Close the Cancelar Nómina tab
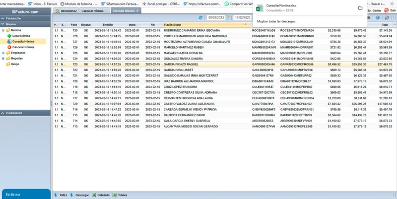This screenshot has width=397, height=199. (106, 11)
